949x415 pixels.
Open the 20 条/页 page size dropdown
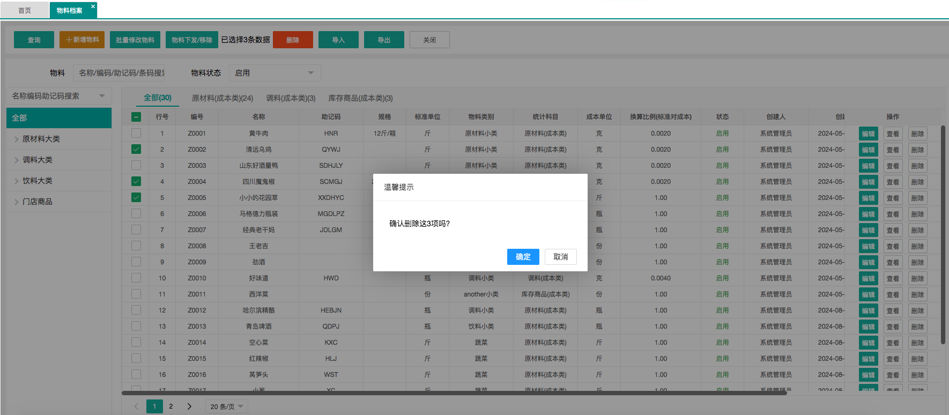pyautogui.click(x=227, y=406)
